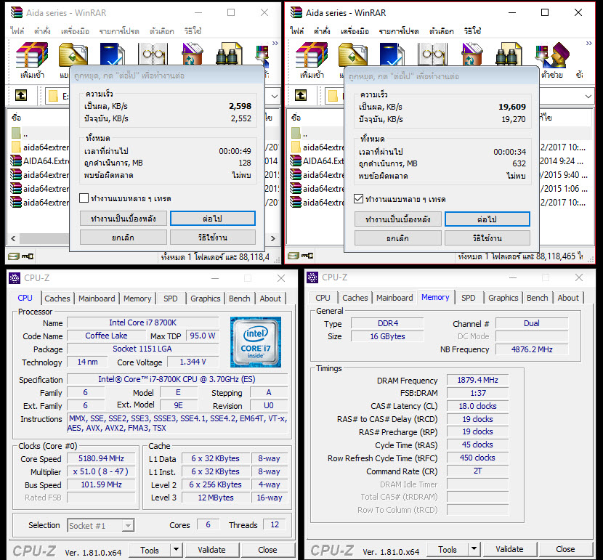Click the Add (เพิ่มเข้า) icon in right WinRAR window
Image resolution: width=603 pixels, height=560 pixels.
(312, 54)
